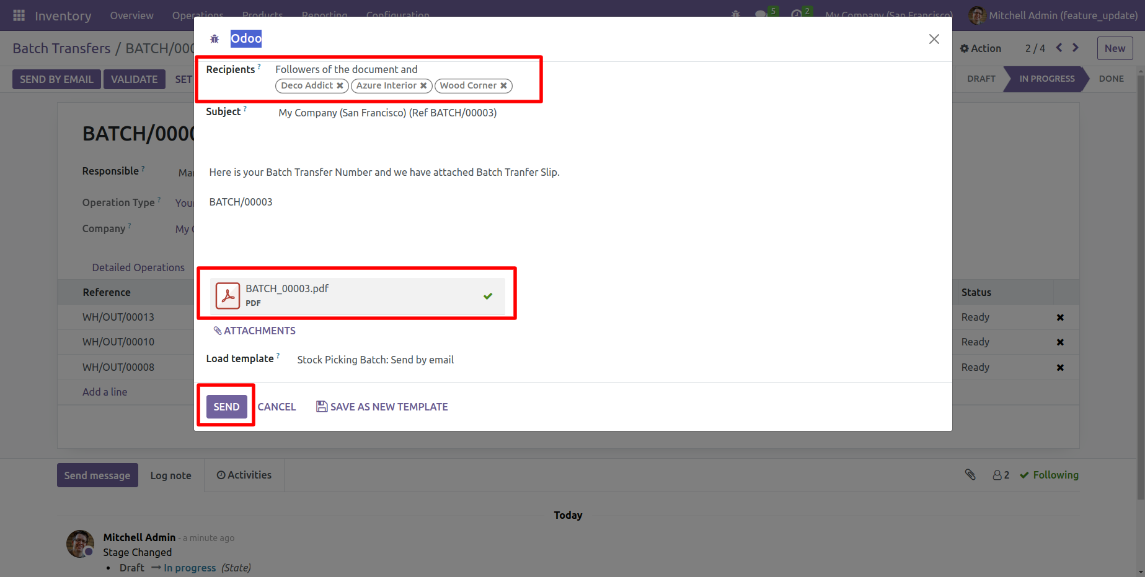The width and height of the screenshot is (1145, 577).
Task: Click the debug bug icon in dialog header
Action: (x=214, y=39)
